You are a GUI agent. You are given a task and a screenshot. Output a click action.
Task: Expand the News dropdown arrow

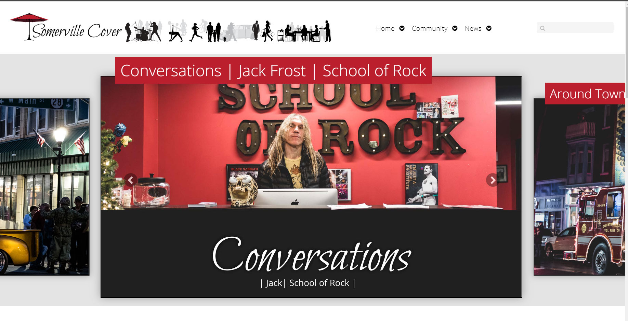pos(489,28)
